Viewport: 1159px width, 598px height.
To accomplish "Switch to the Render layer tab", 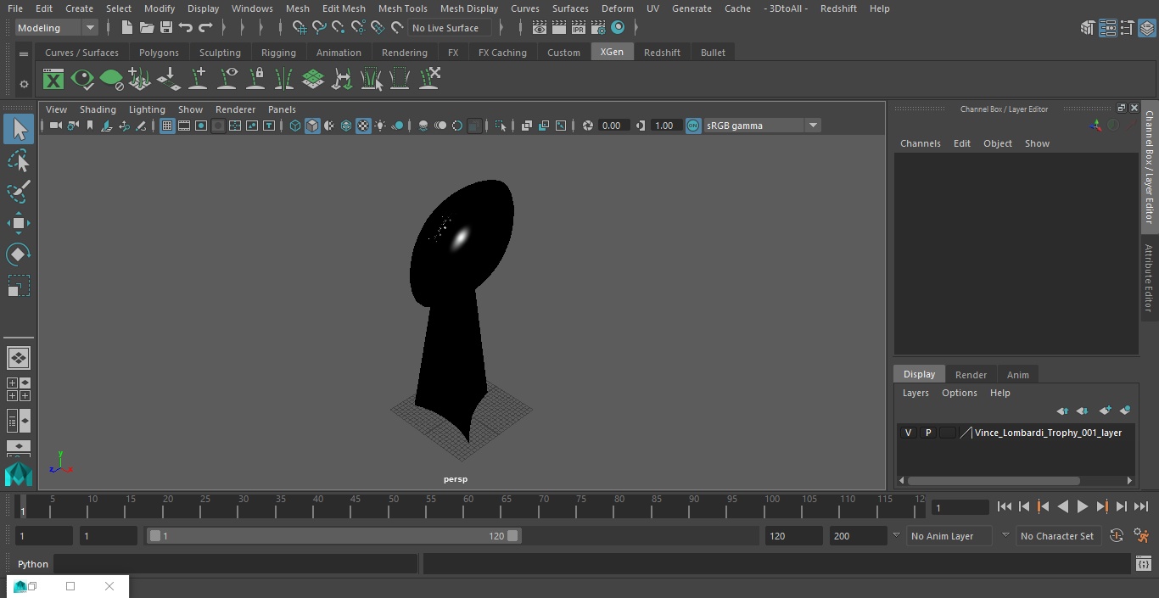I will 971,375.
